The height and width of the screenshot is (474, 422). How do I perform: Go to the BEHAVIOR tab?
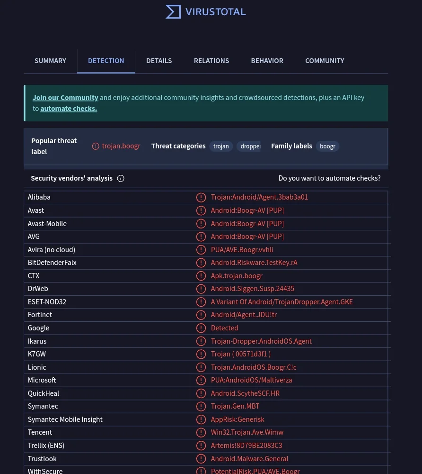pos(267,61)
